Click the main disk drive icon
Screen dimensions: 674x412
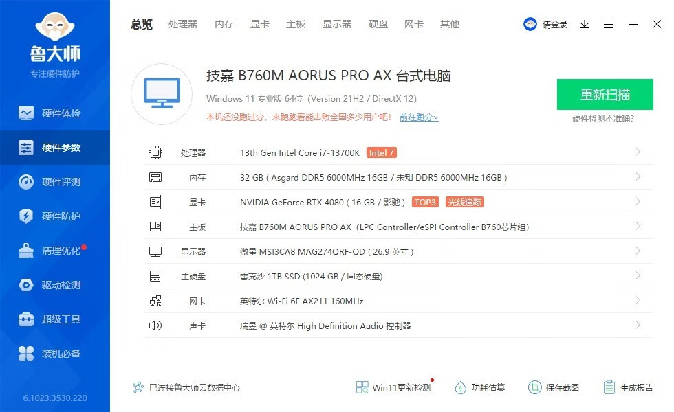pyautogui.click(x=155, y=276)
